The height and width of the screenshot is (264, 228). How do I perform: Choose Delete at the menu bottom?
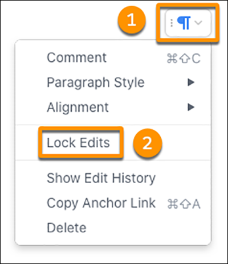point(67,228)
